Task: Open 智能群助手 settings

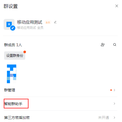Action: point(60,104)
